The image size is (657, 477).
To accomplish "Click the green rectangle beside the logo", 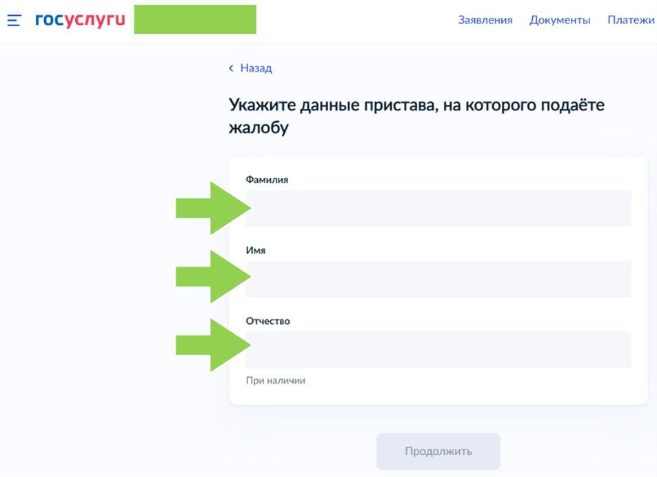I will pyautogui.click(x=195, y=19).
